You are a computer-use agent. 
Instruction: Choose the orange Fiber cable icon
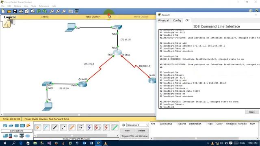72,128
